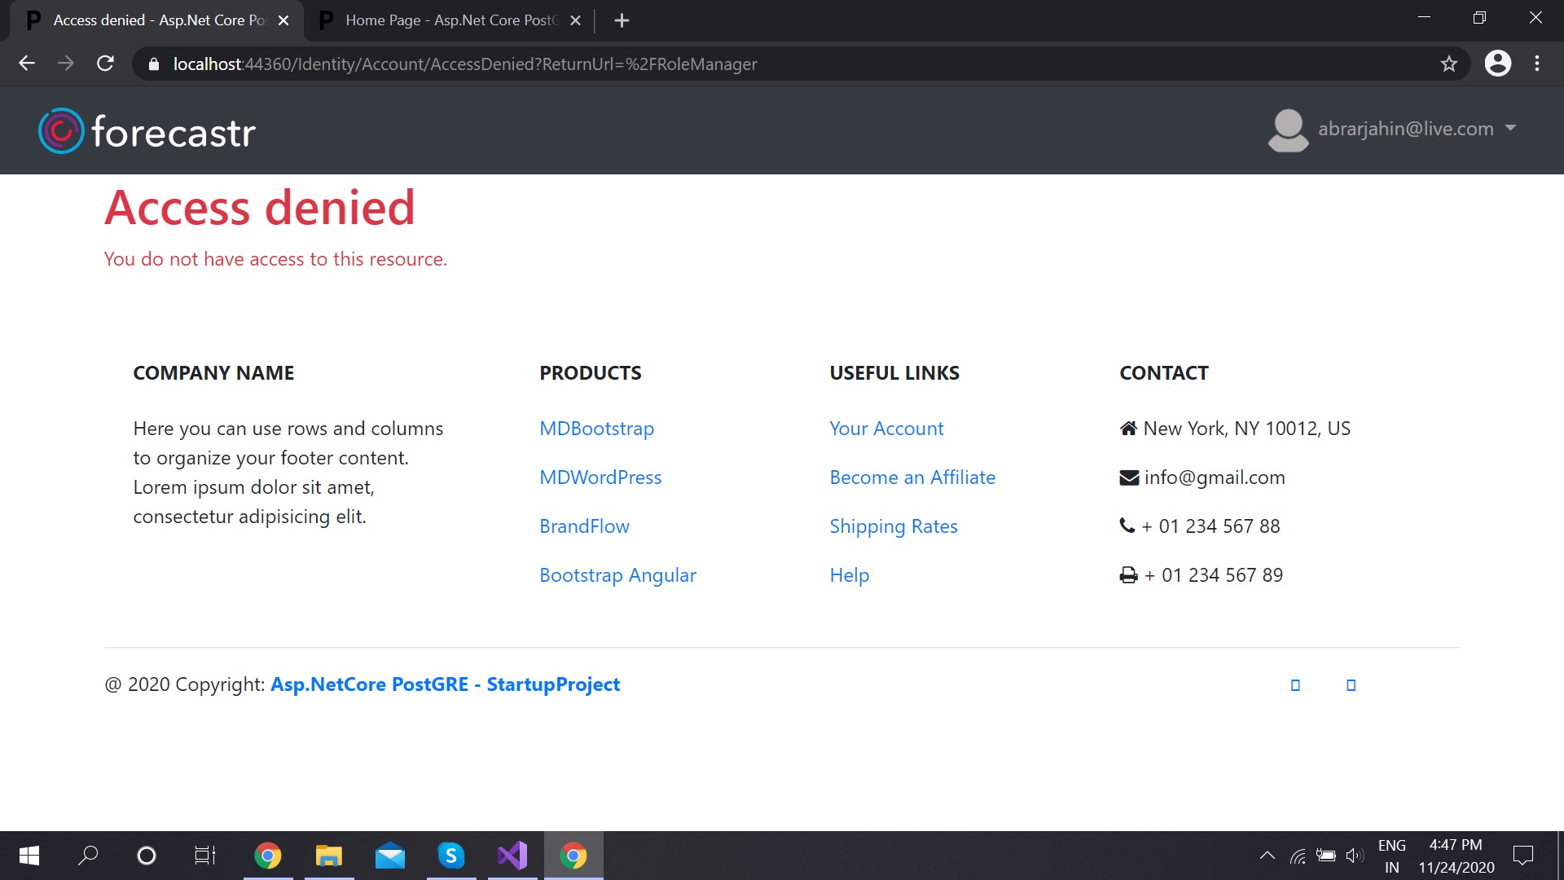Viewport: 1564px width, 880px height.
Task: Open the Chrome three-dot menu
Action: (x=1537, y=64)
